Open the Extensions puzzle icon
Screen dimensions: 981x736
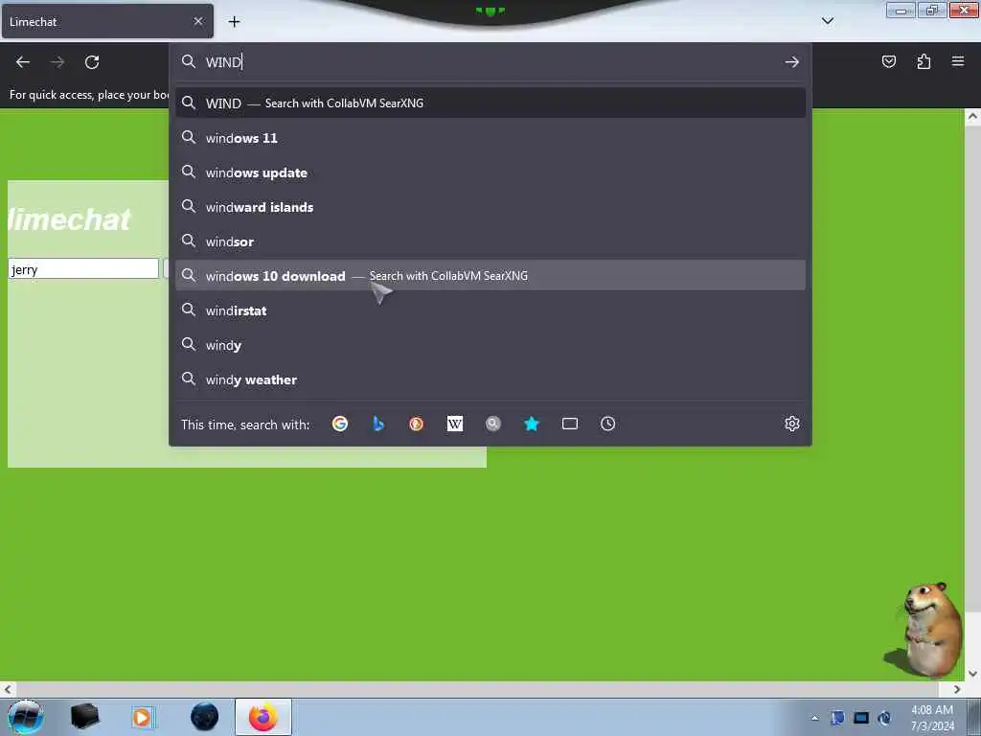(x=924, y=61)
